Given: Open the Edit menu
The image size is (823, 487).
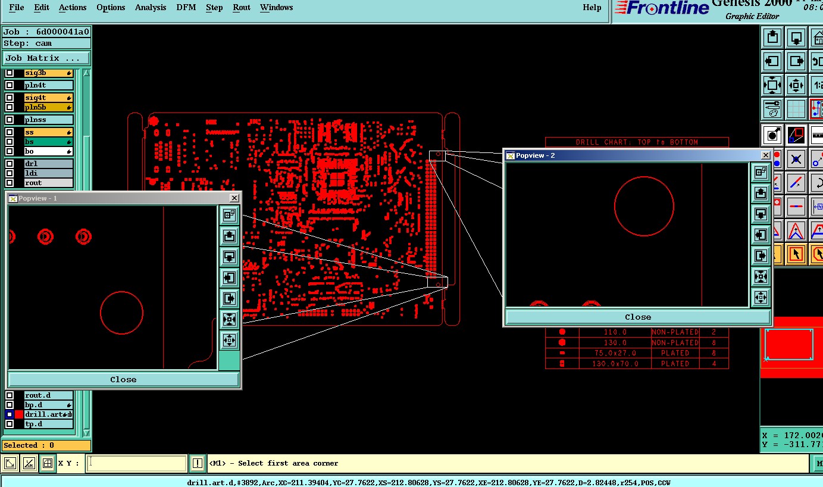Looking at the screenshot, I should [42, 8].
